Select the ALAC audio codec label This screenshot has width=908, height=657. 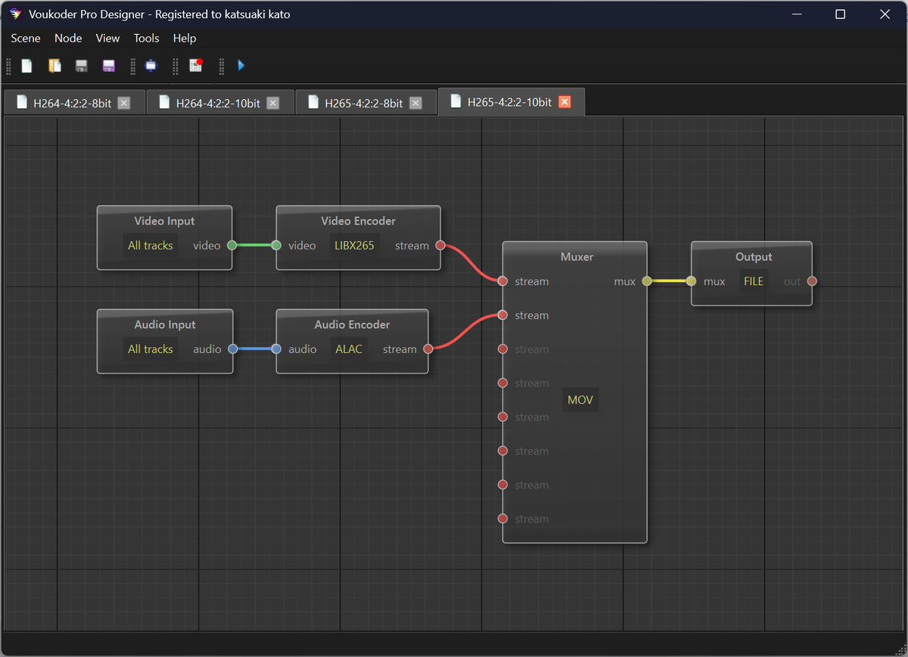tap(349, 349)
